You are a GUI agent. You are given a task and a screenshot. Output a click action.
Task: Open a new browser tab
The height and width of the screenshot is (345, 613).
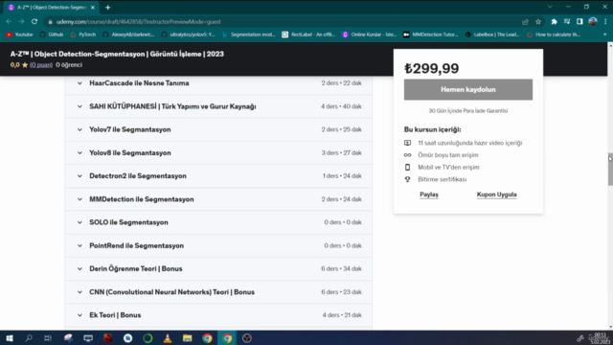(108, 8)
